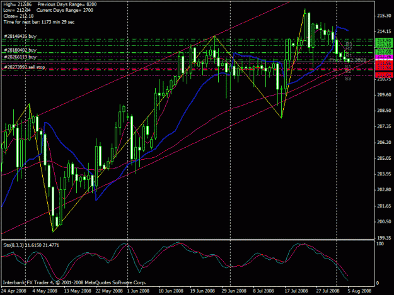Image resolution: width=394 pixels, height=295 pixels.
Task: Click the '#28266119 buy' order label
Action: click(x=20, y=57)
